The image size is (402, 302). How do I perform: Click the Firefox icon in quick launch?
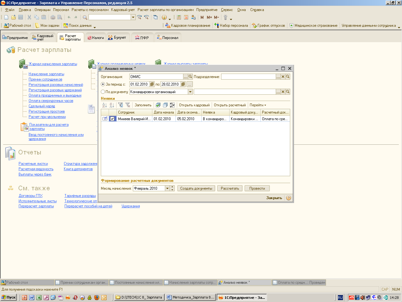tap(97, 297)
